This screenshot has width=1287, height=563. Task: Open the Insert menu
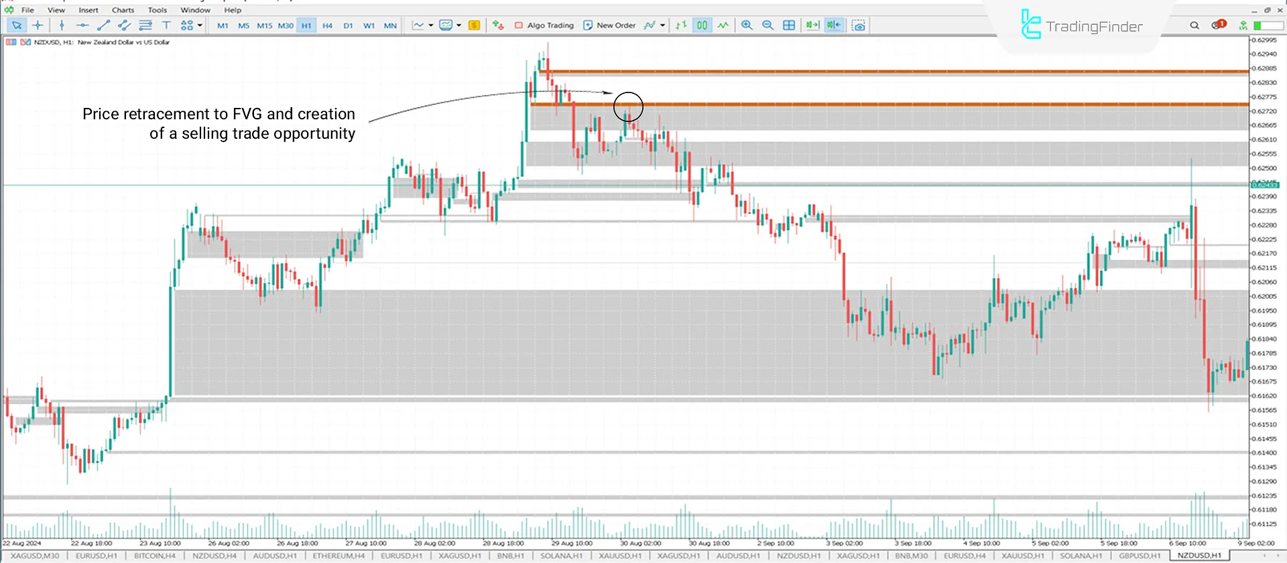pyautogui.click(x=88, y=10)
